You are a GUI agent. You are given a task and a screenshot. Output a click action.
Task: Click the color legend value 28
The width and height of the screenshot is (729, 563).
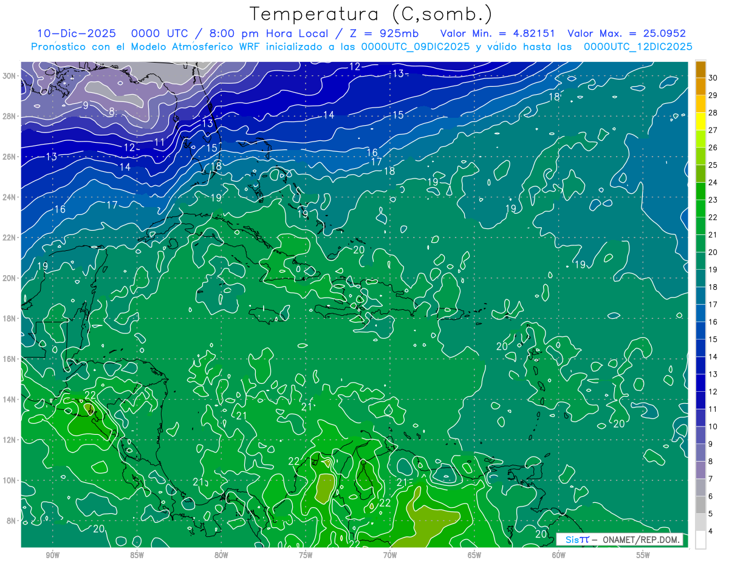coord(714,113)
